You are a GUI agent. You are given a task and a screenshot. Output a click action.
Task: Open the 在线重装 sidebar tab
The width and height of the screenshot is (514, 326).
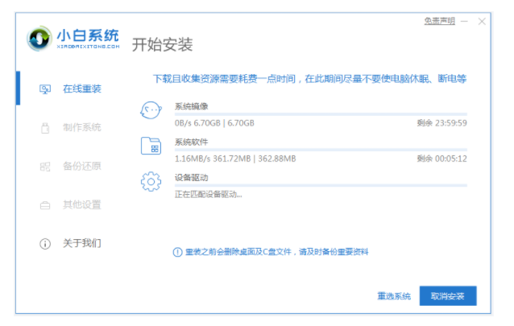pyautogui.click(x=70, y=89)
